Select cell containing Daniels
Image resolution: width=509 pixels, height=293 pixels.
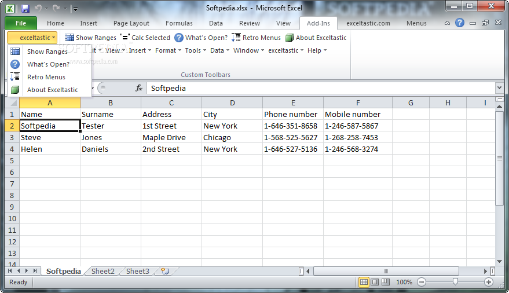(x=111, y=149)
